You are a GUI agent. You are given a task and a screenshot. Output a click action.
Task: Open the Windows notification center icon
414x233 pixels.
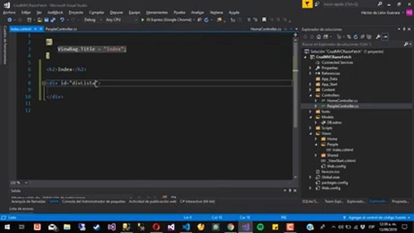[x=404, y=227]
